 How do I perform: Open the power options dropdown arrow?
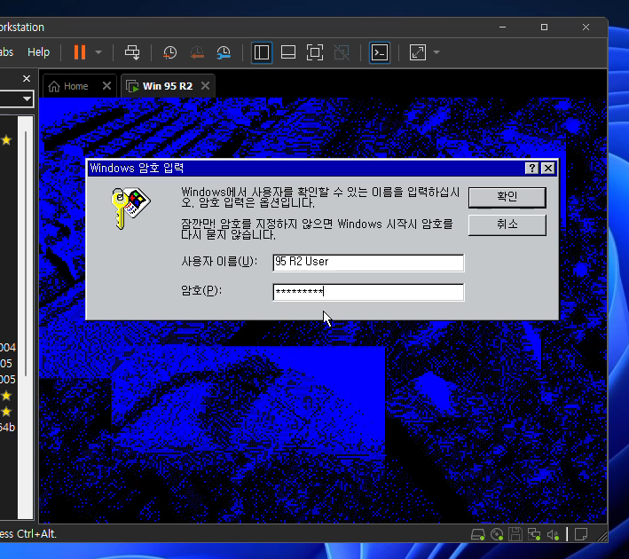pyautogui.click(x=98, y=52)
